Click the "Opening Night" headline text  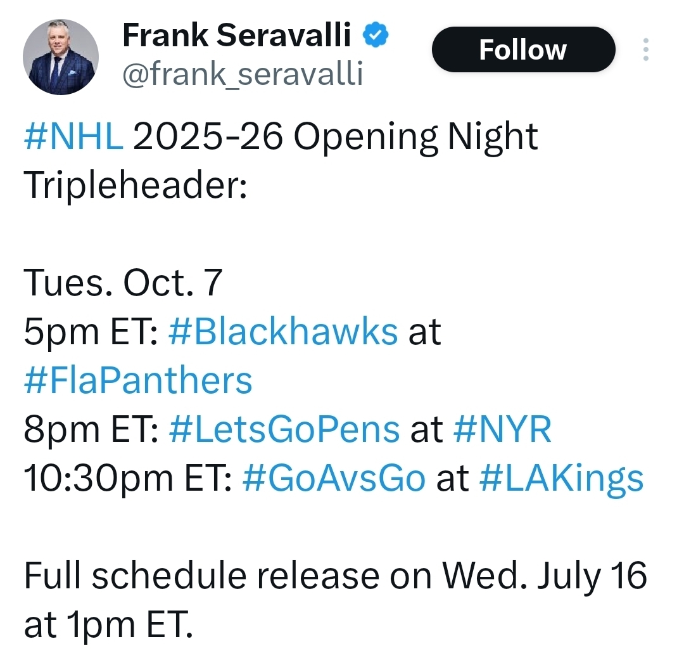(415, 137)
